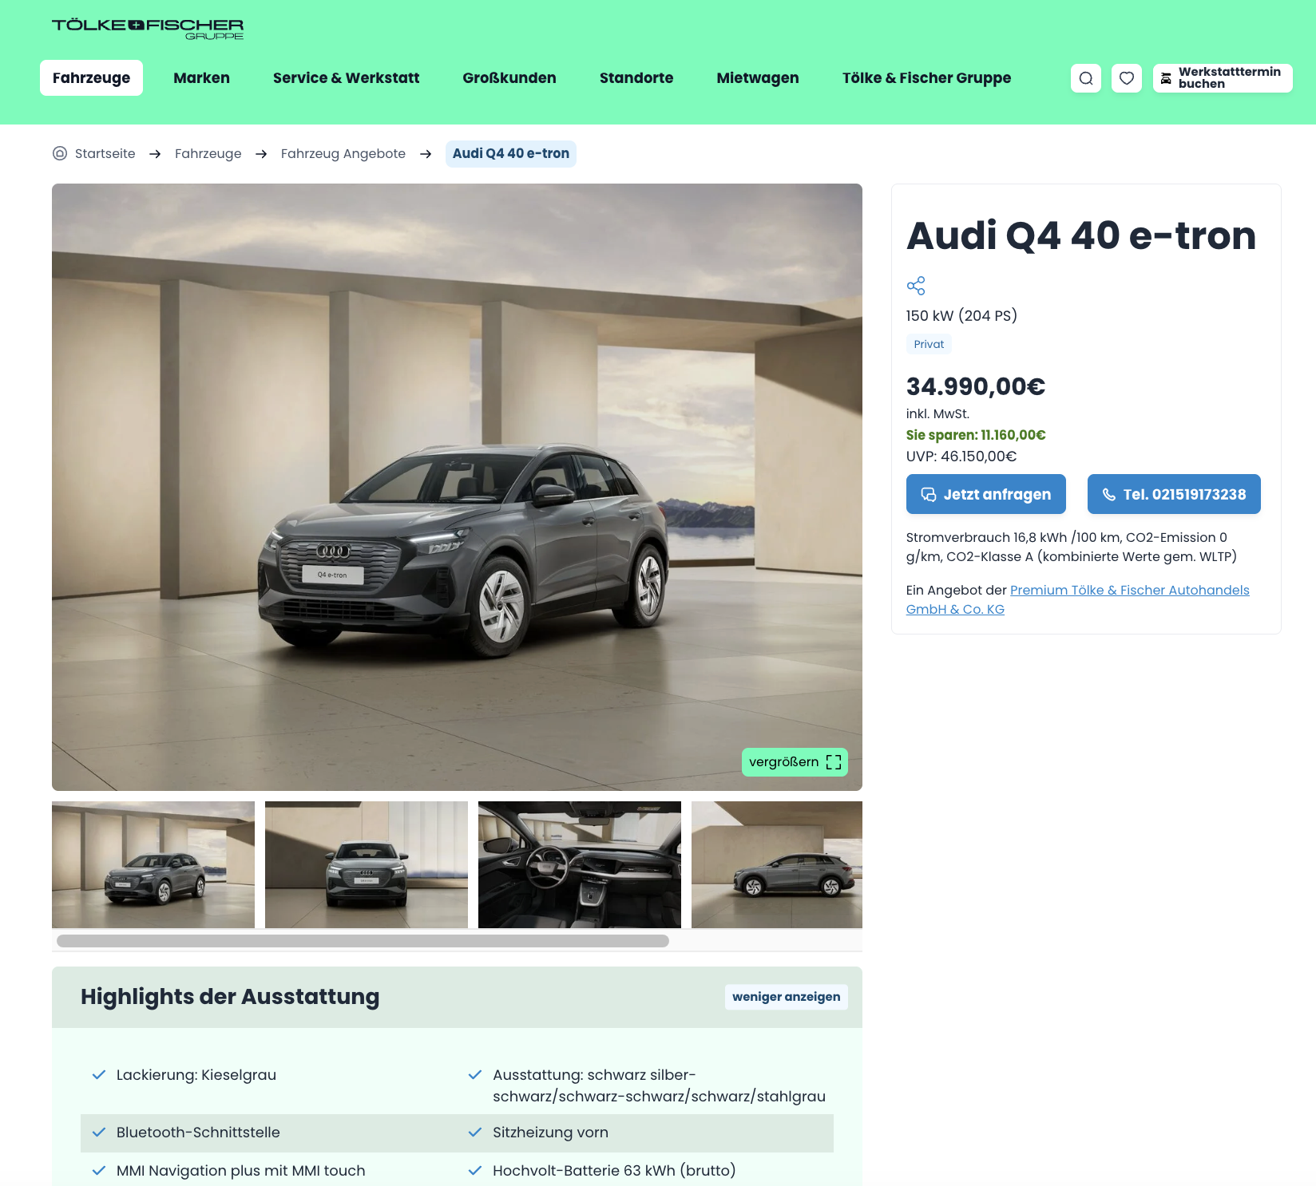The image size is (1316, 1186).
Task: Select the interior dashboard thumbnail
Action: 580,864
